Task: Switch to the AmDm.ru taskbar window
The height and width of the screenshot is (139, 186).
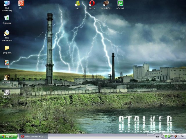Action: click(x=33, y=136)
